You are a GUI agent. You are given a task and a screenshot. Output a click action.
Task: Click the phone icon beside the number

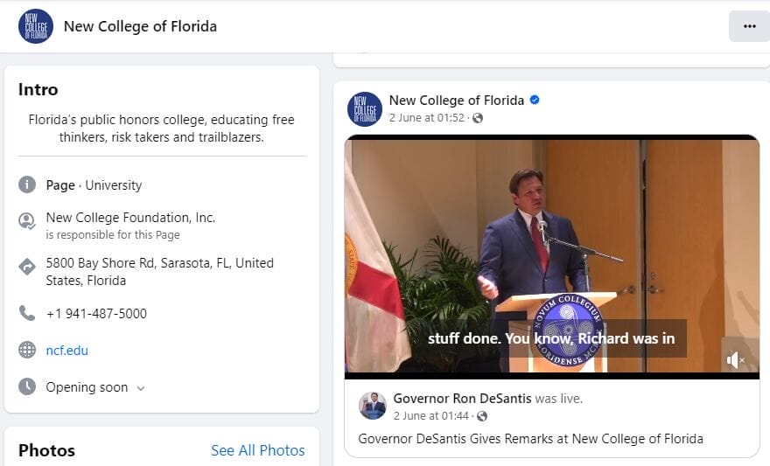pos(27,313)
